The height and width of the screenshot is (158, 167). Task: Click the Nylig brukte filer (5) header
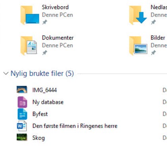42,73
